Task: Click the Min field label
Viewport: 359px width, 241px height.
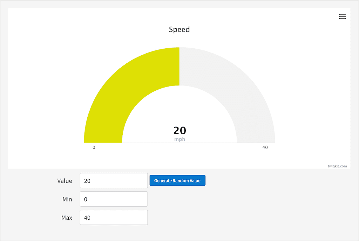Action: pyautogui.click(x=67, y=199)
